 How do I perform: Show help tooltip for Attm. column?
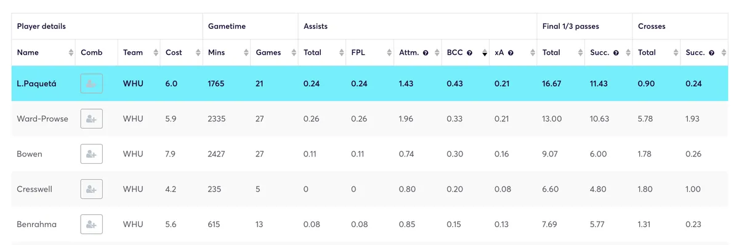pyautogui.click(x=425, y=53)
